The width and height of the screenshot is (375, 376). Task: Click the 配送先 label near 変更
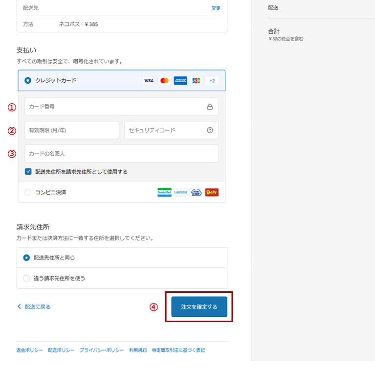[31, 8]
